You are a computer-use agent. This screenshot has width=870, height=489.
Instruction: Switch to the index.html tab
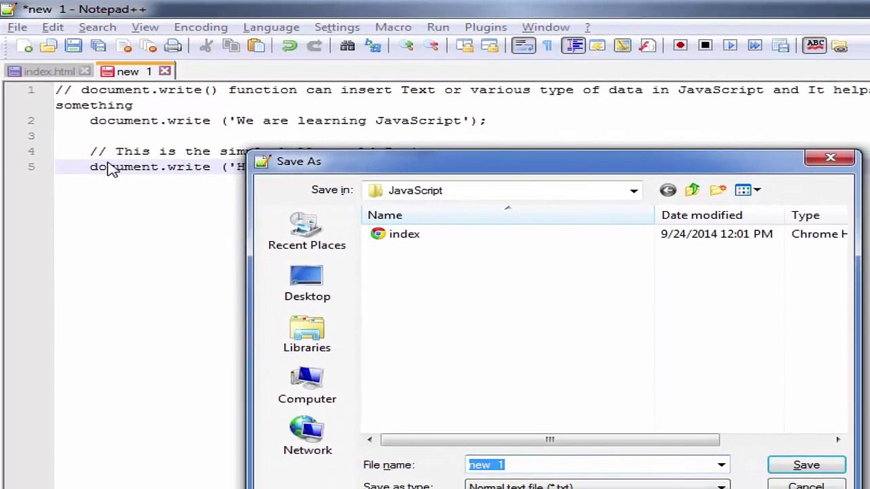click(x=49, y=71)
